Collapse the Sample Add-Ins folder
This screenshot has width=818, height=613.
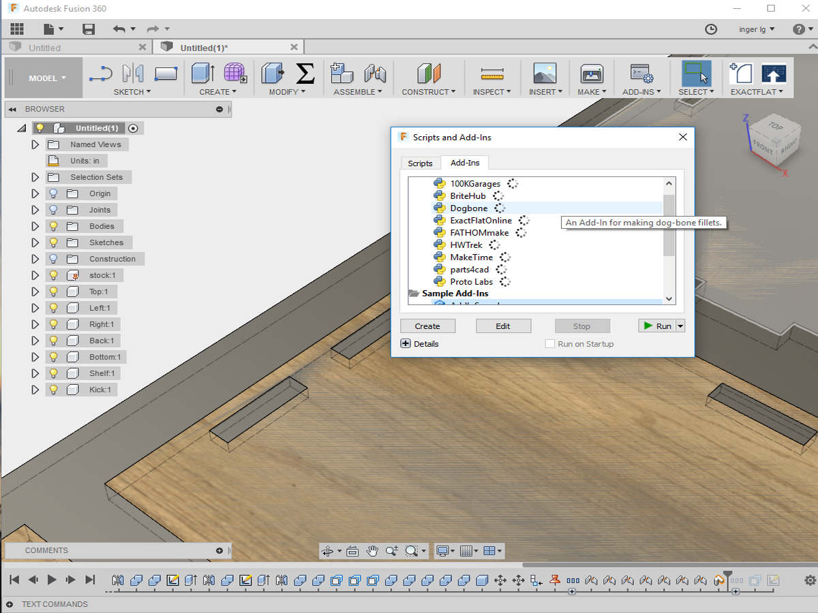coord(414,294)
